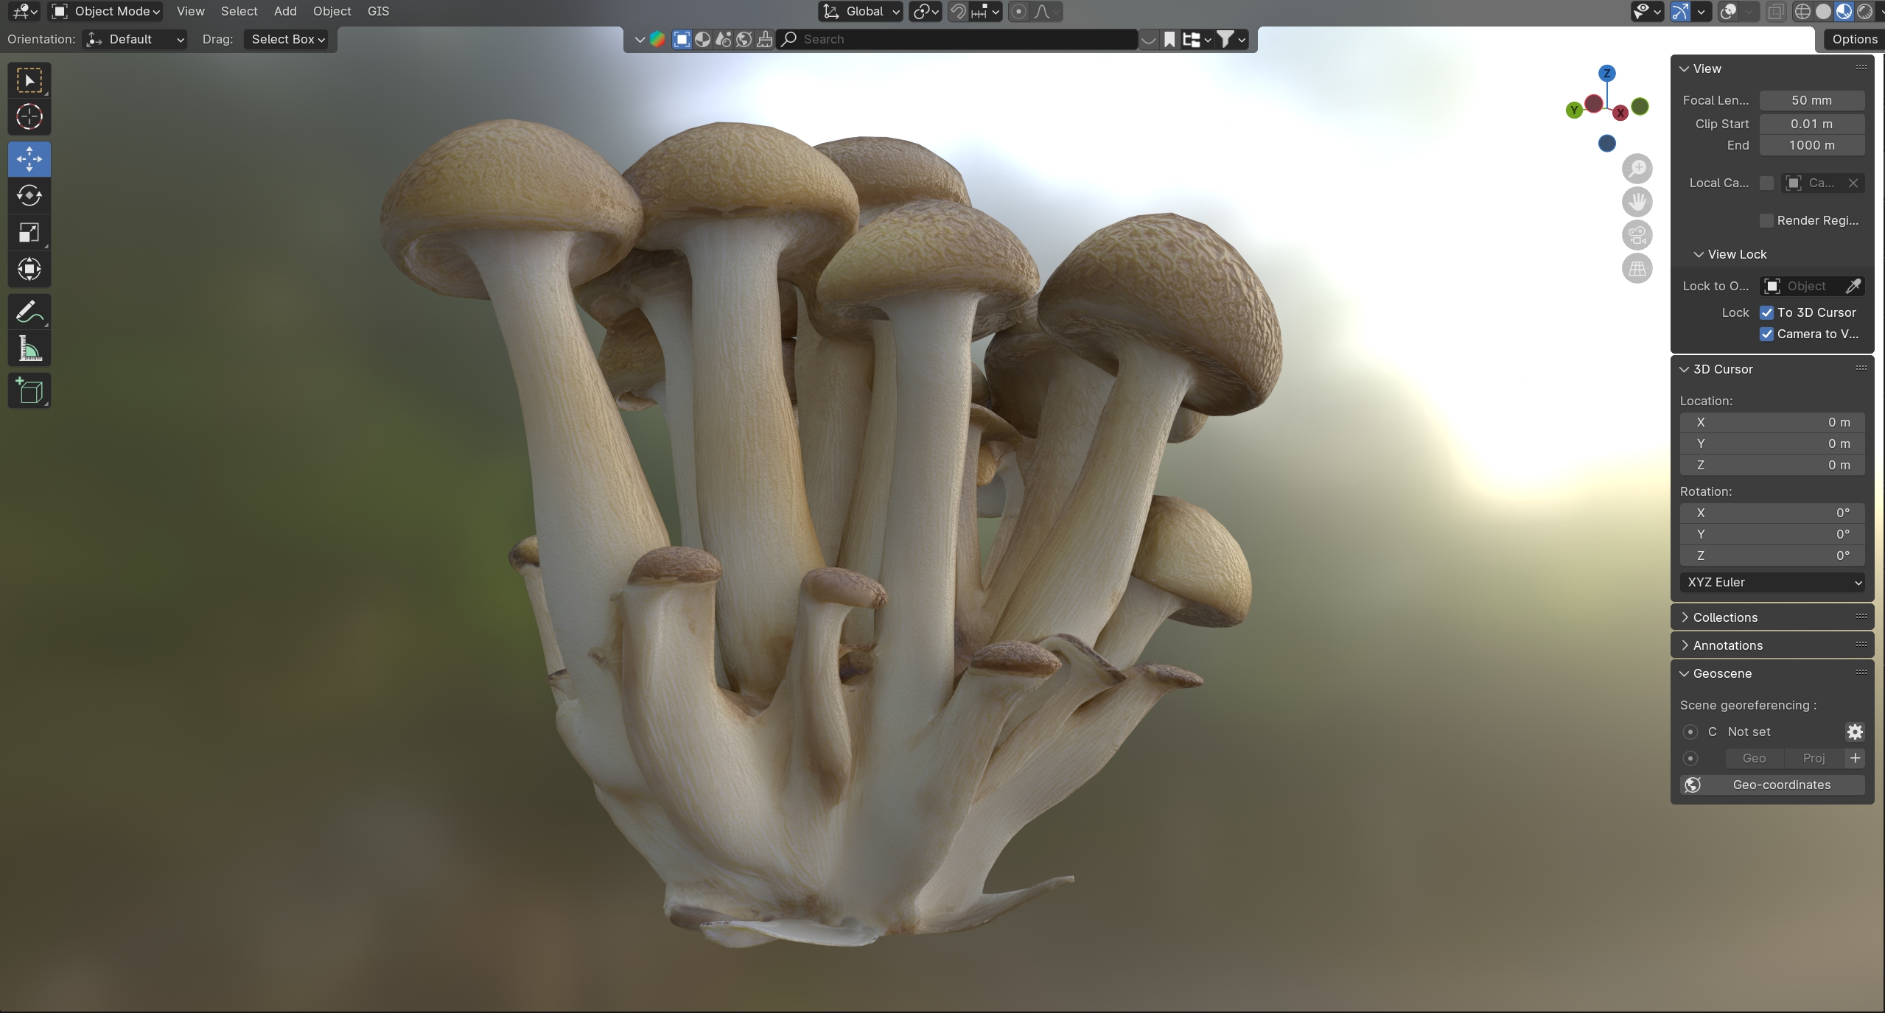Viewport: 1885px width, 1013px height.
Task: Expand the Collections panel
Action: click(1724, 617)
